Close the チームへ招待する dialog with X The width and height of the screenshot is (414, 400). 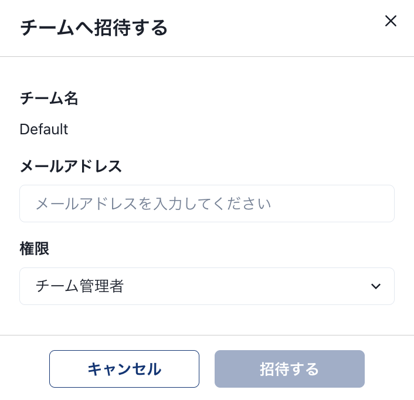pyautogui.click(x=391, y=21)
